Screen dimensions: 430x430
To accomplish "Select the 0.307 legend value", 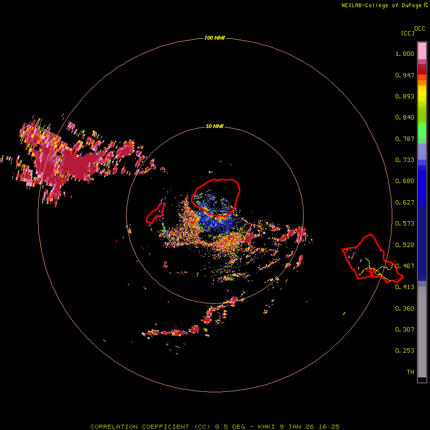I will (405, 330).
